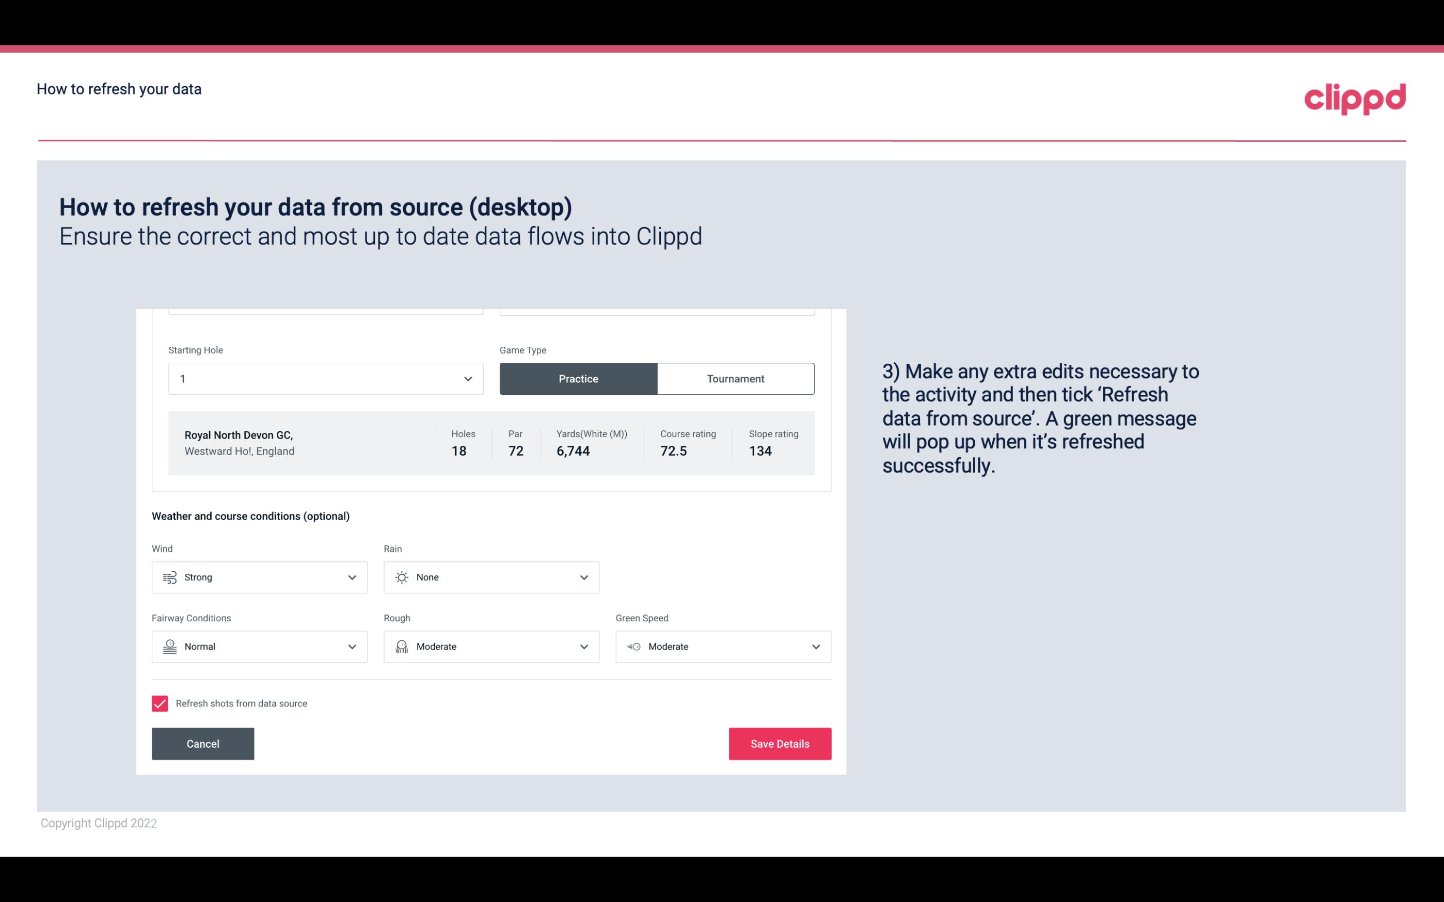
Task: Click the Save Details button
Action: pyautogui.click(x=780, y=743)
